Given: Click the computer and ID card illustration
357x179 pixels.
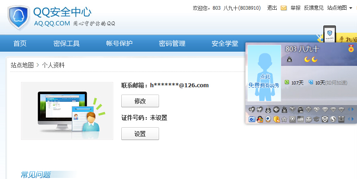Looking at the screenshot, I should (67, 111).
